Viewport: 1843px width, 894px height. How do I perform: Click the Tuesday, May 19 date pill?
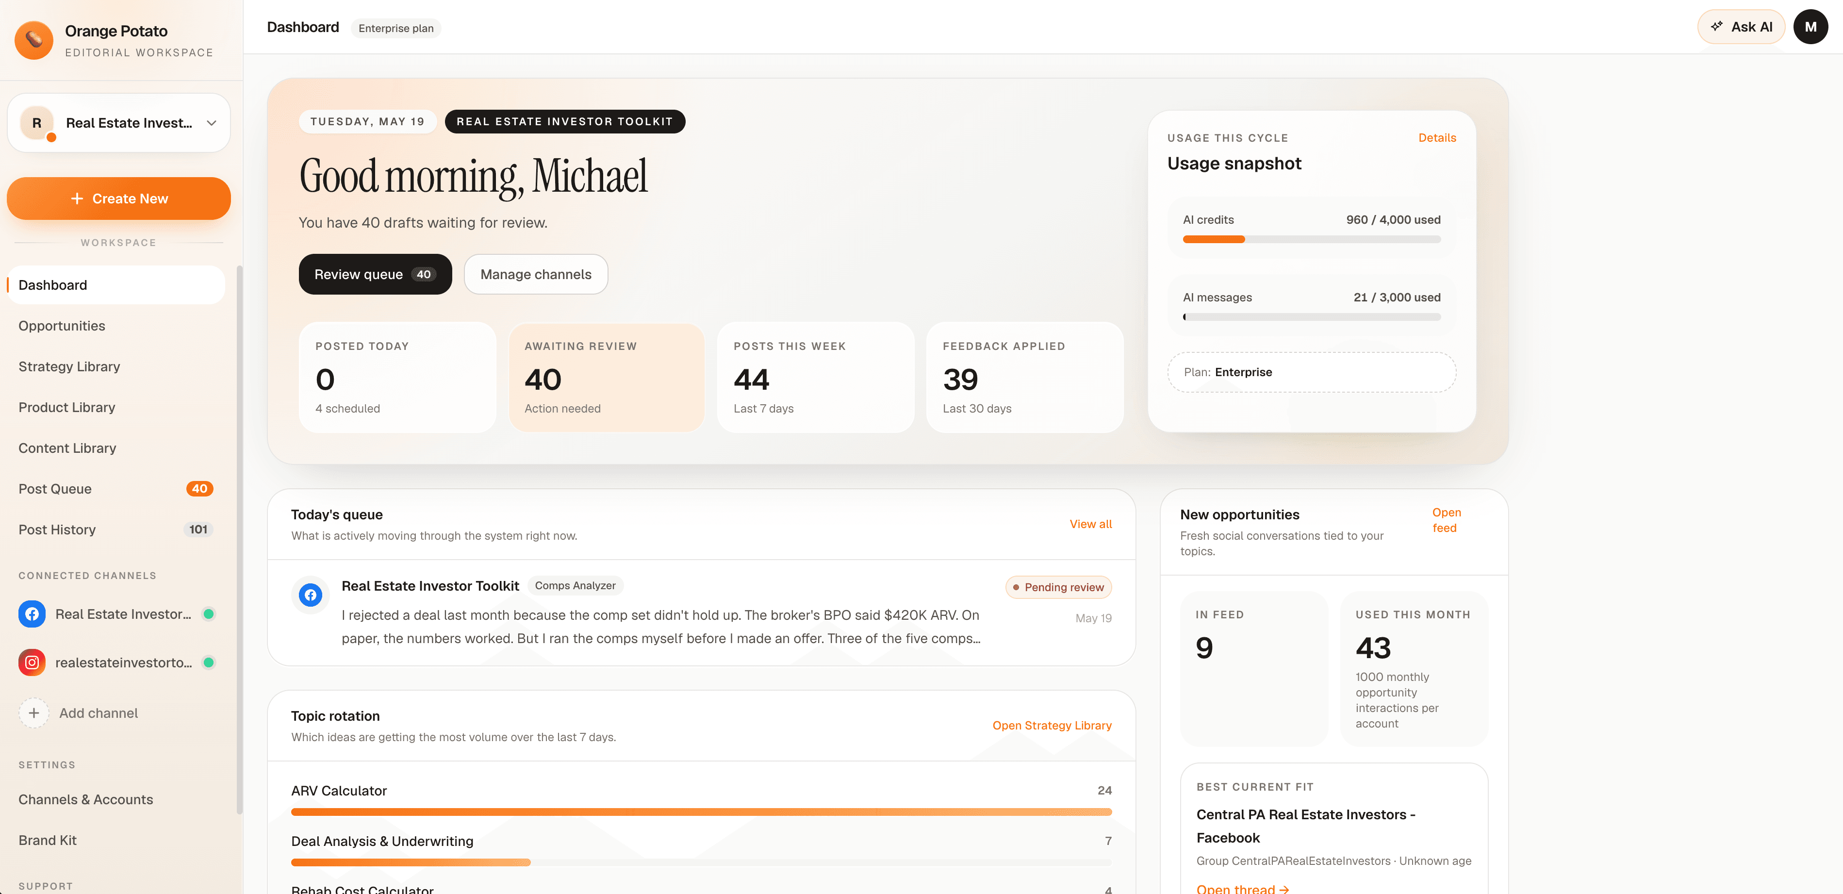point(367,122)
